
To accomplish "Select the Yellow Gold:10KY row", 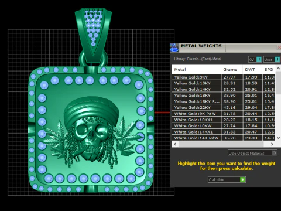I will coord(224,83).
